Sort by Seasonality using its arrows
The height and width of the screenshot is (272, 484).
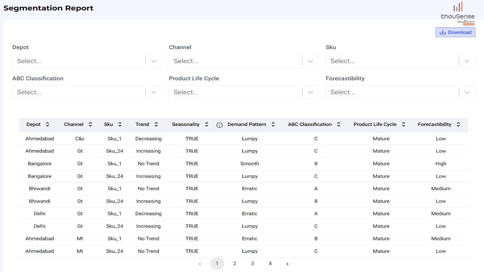(206, 124)
